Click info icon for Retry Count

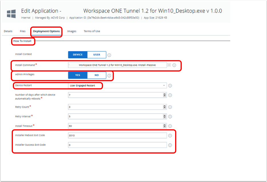coord(170,107)
